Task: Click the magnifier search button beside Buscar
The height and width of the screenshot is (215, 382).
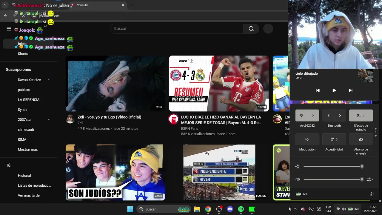Action: (251, 29)
